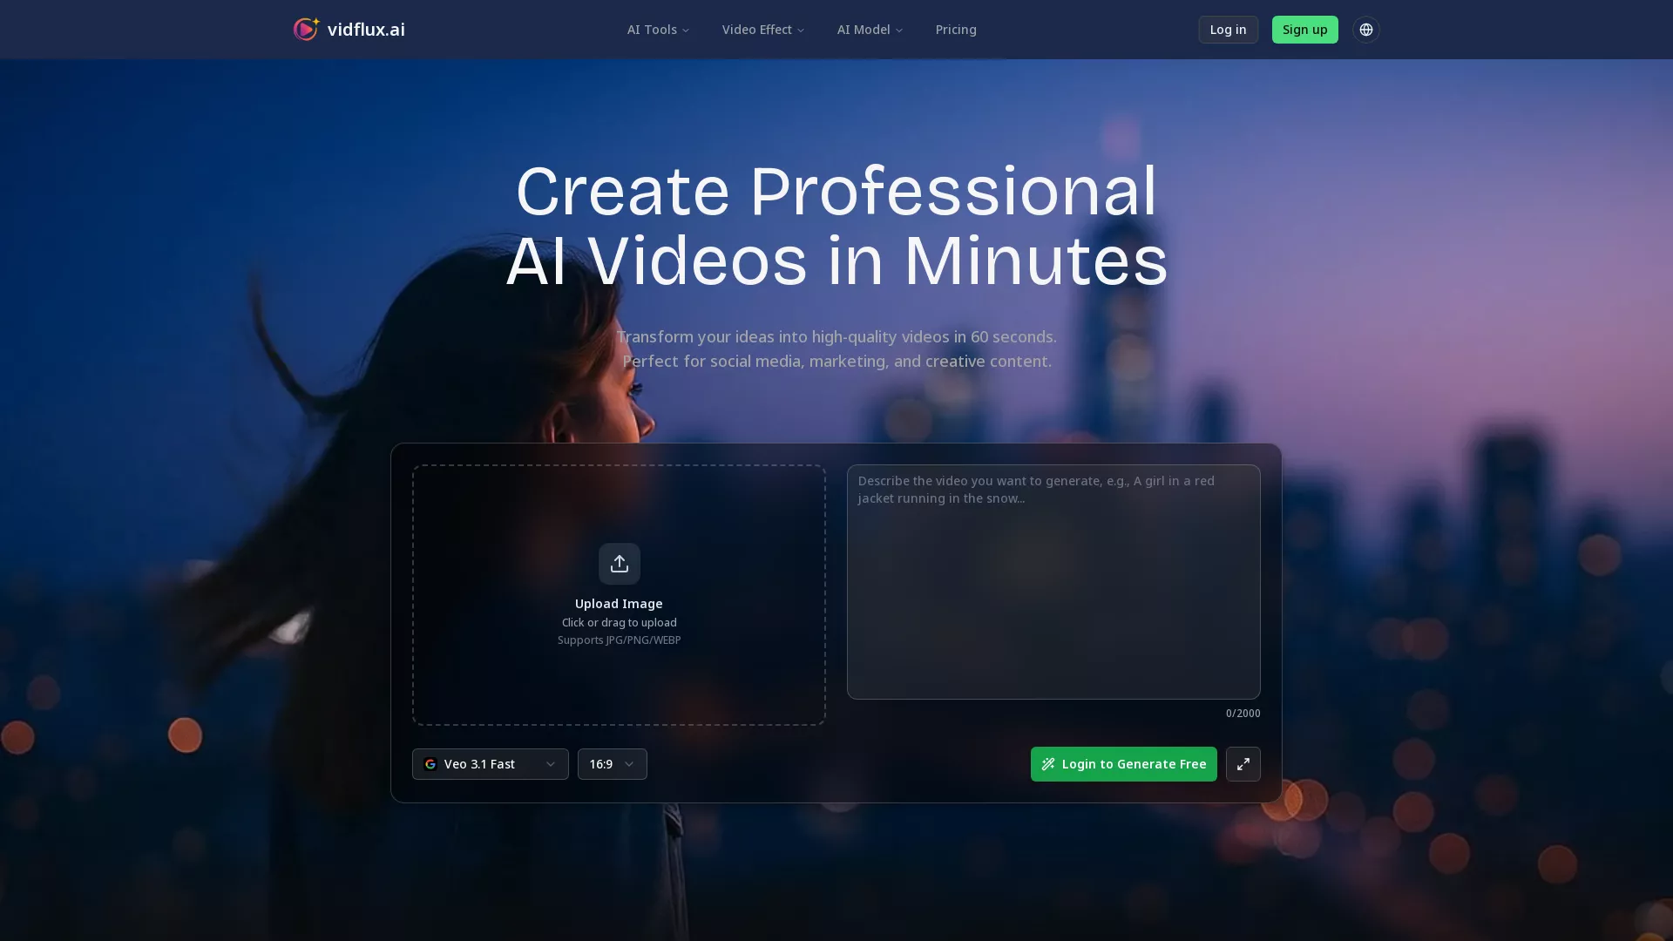1673x941 pixels.
Task: Click the video description prompt box
Action: tap(1053, 581)
